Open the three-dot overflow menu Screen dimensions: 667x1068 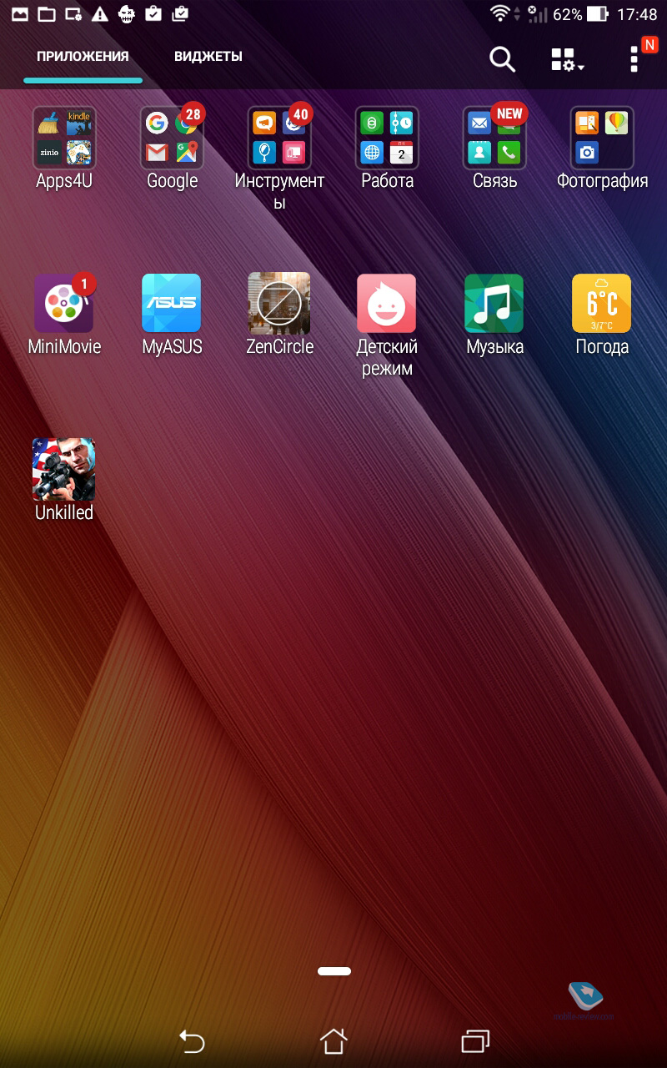click(634, 60)
